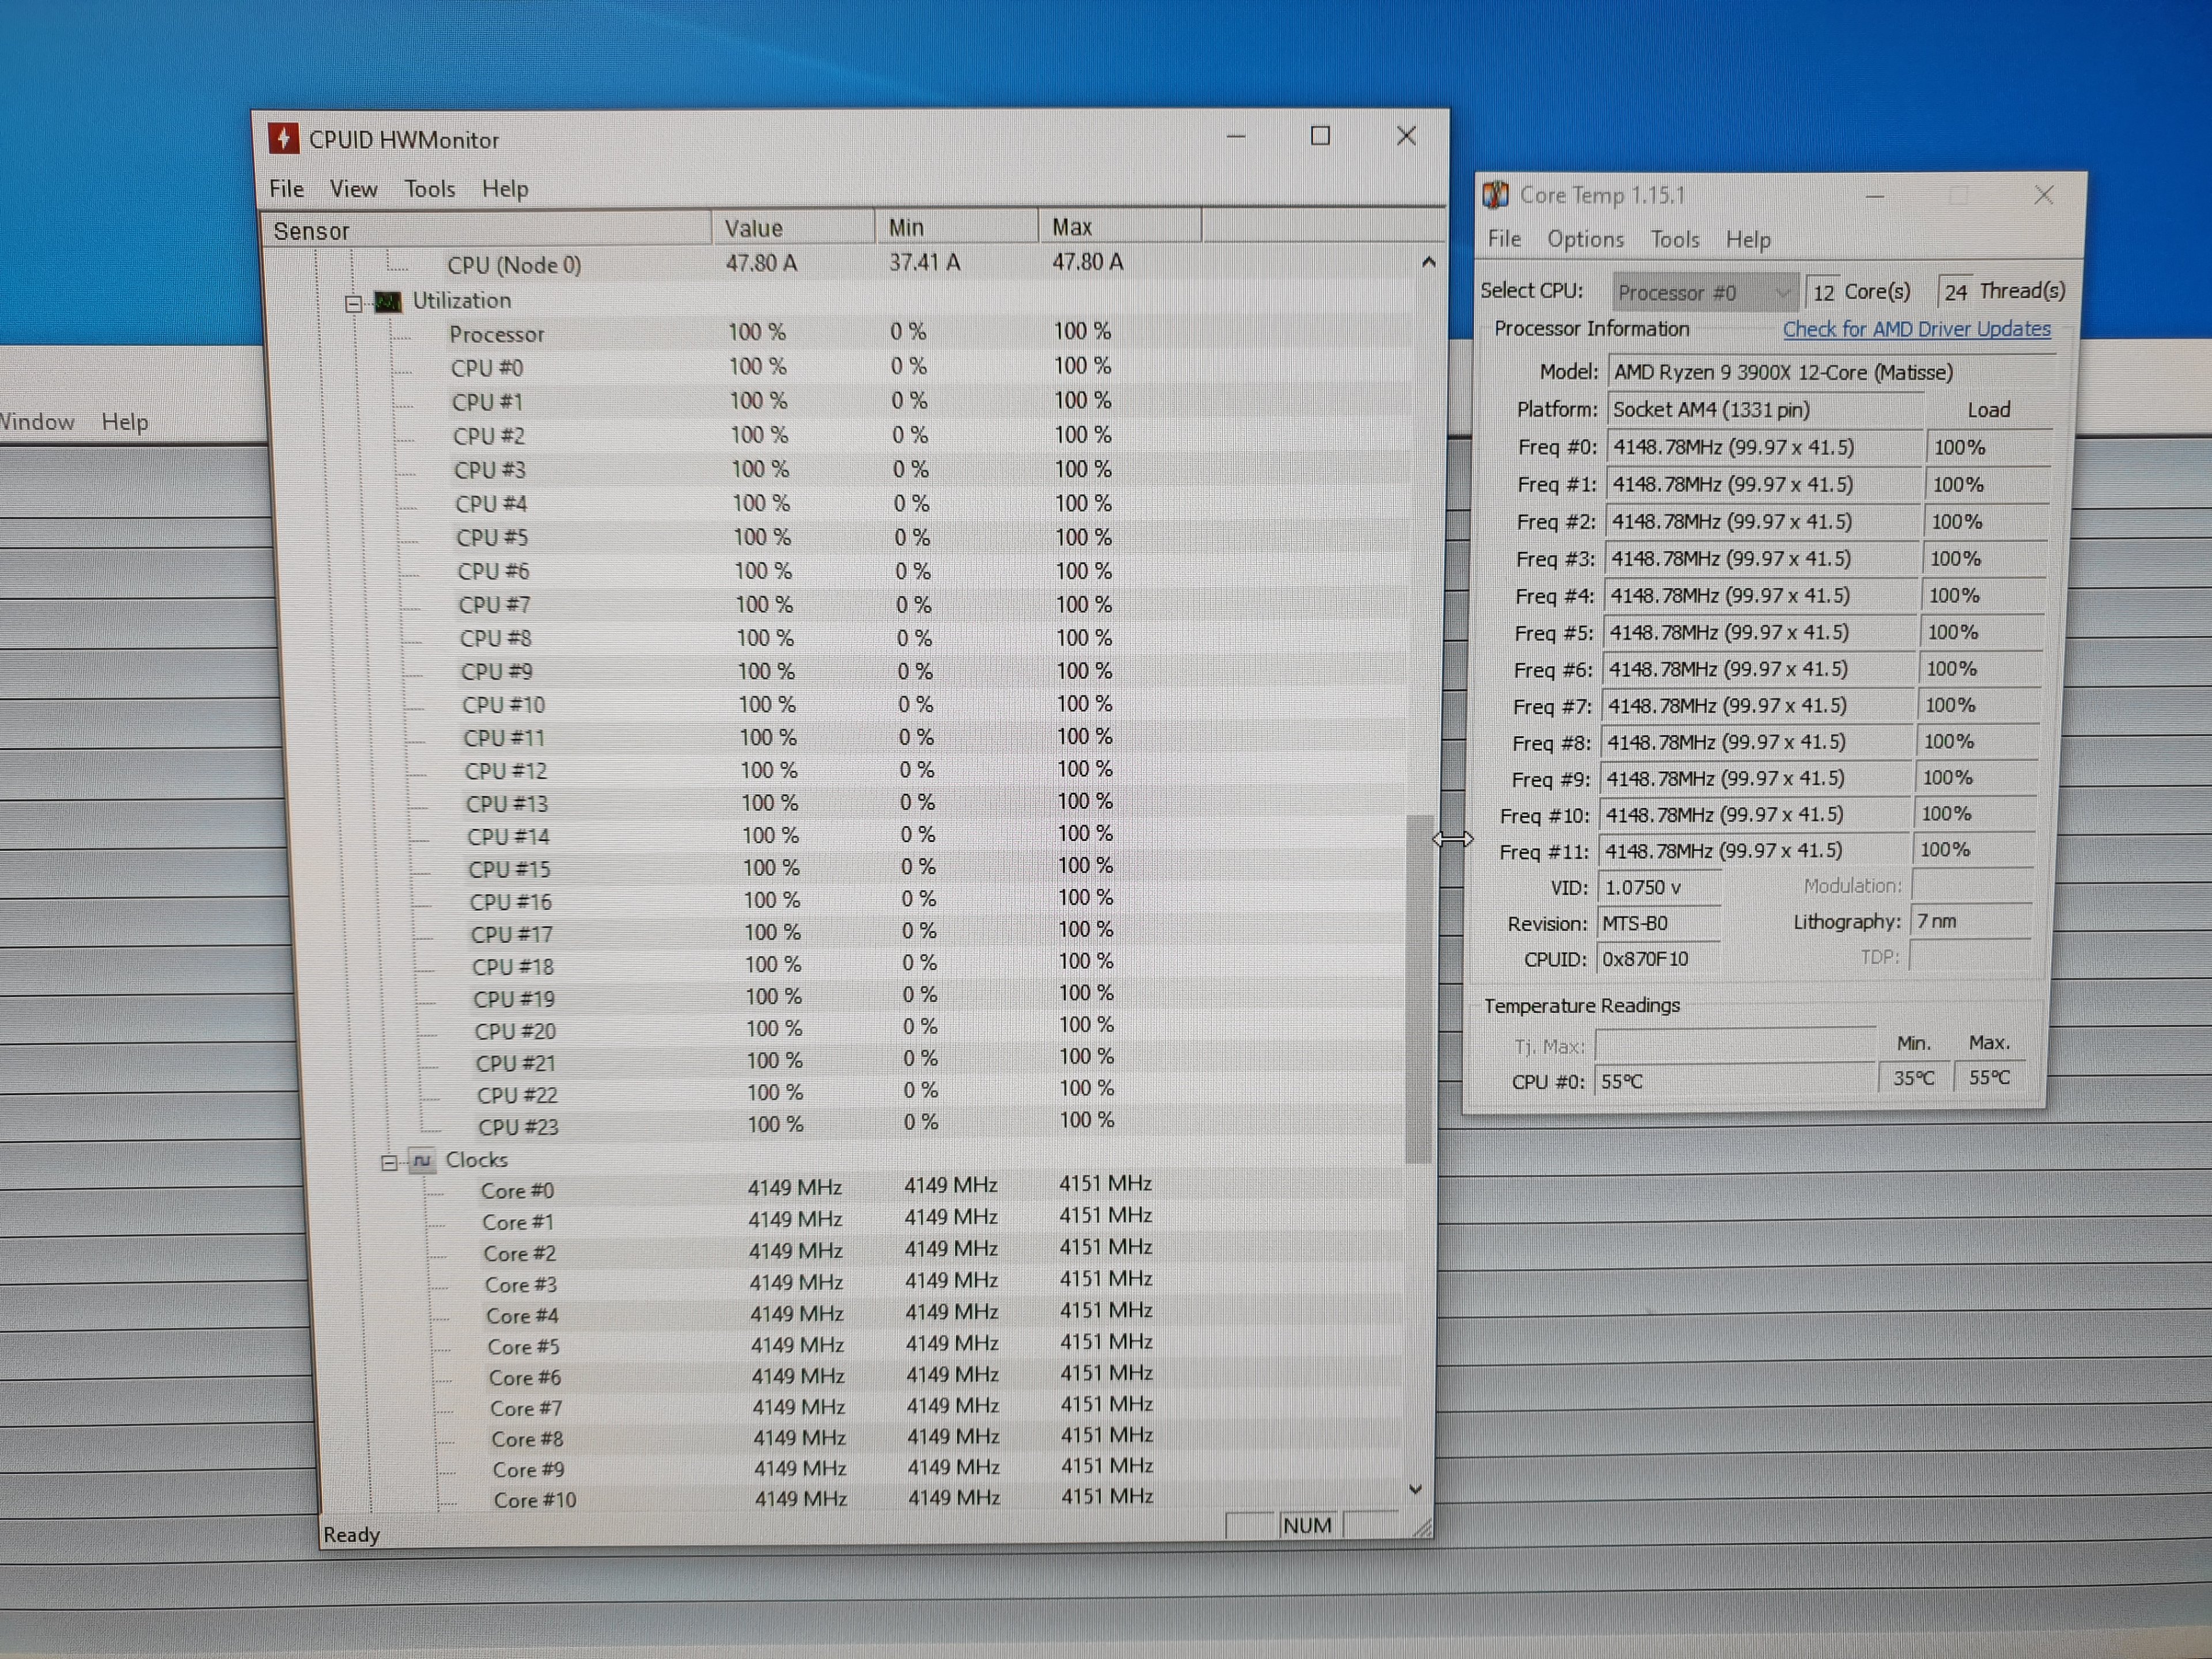Click the Clocks waveform icon

tap(423, 1160)
